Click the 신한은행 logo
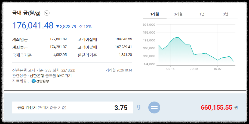The image size is (249, 124). (40, 81)
